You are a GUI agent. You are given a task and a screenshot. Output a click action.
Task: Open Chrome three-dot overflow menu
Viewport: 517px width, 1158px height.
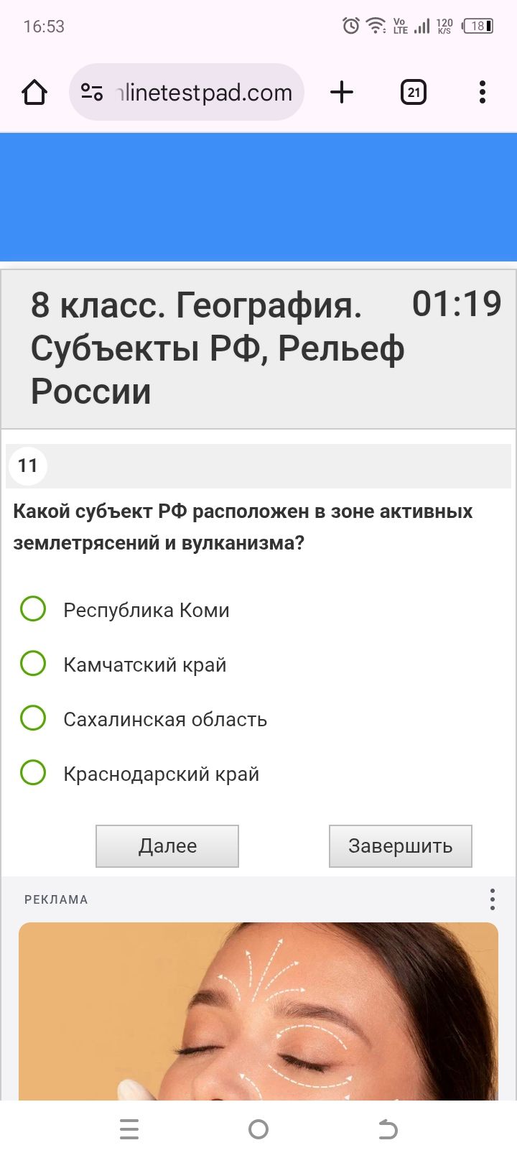point(482,93)
